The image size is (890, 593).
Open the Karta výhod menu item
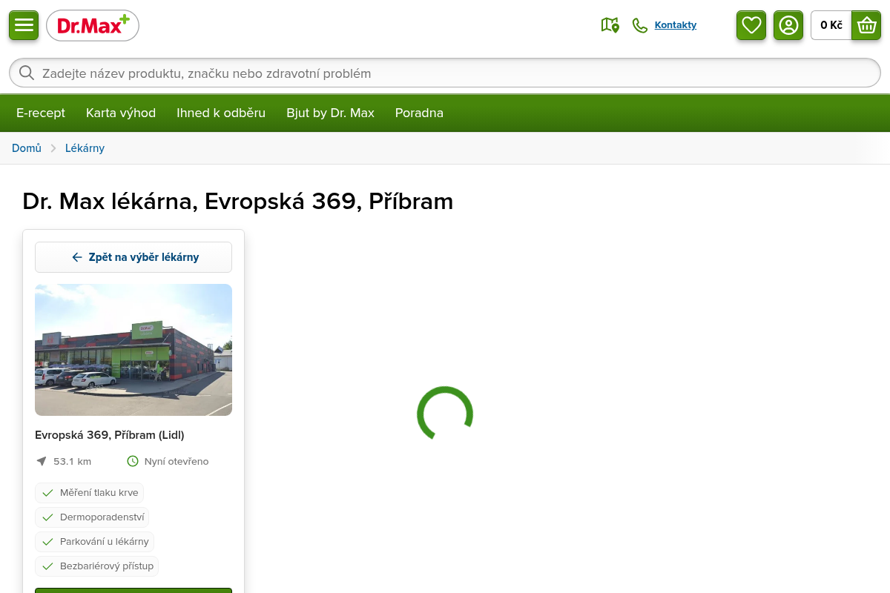click(121, 113)
